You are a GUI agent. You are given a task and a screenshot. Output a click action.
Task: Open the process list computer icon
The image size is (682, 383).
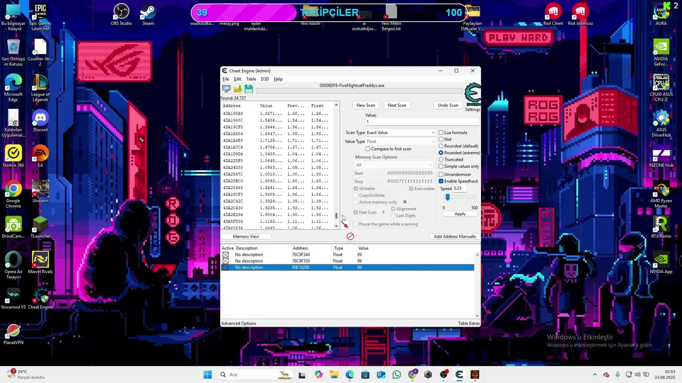point(226,89)
